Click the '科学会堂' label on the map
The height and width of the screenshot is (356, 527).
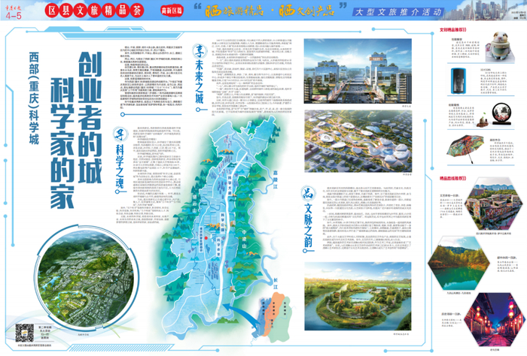point(219,246)
